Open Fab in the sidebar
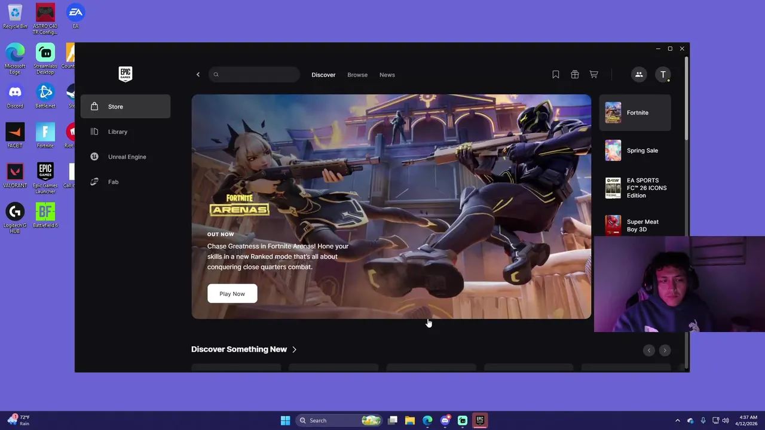765x430 pixels. click(x=126, y=182)
